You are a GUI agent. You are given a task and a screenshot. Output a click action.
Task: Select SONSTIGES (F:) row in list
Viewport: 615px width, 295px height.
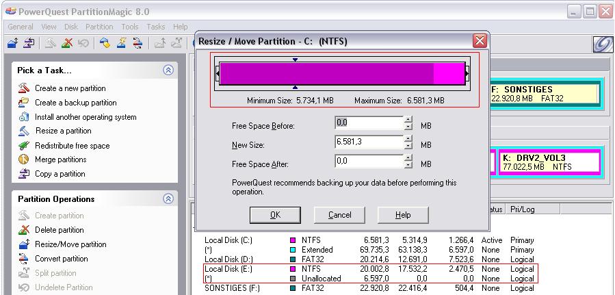coord(369,288)
